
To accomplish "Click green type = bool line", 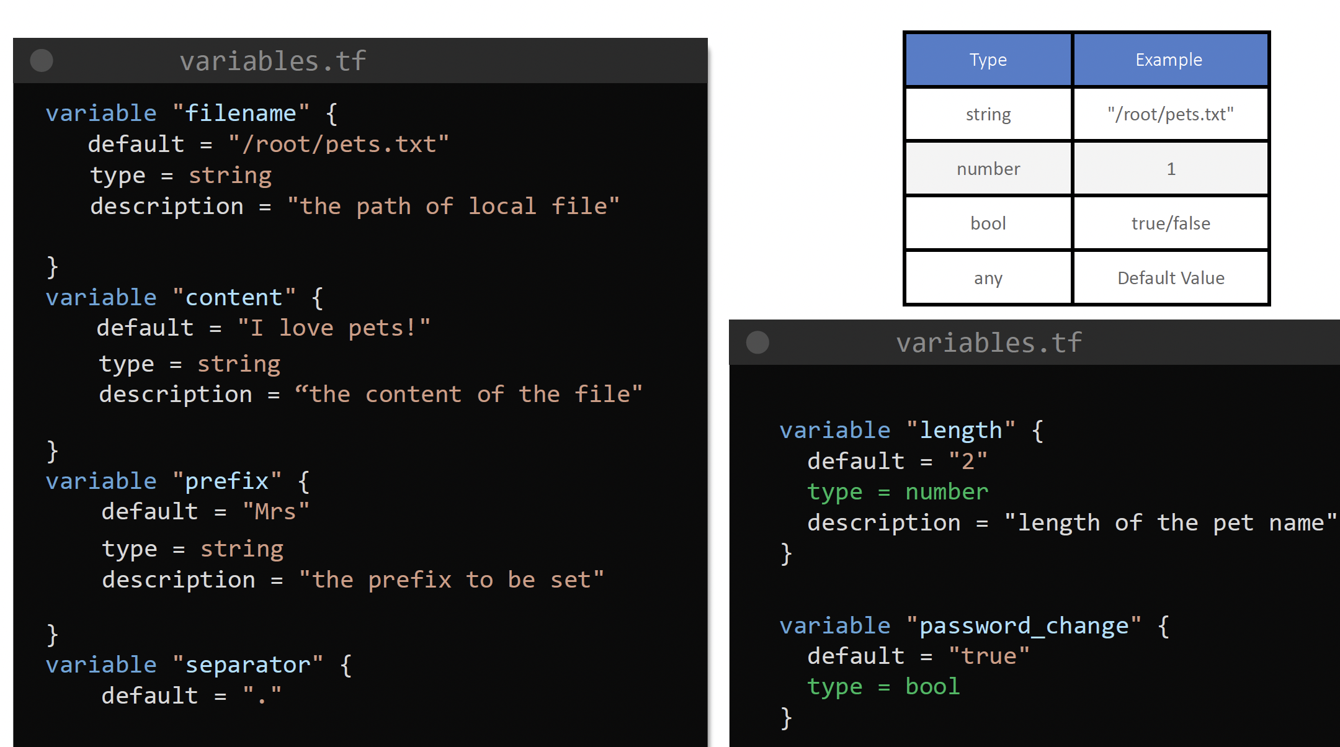I will [883, 687].
